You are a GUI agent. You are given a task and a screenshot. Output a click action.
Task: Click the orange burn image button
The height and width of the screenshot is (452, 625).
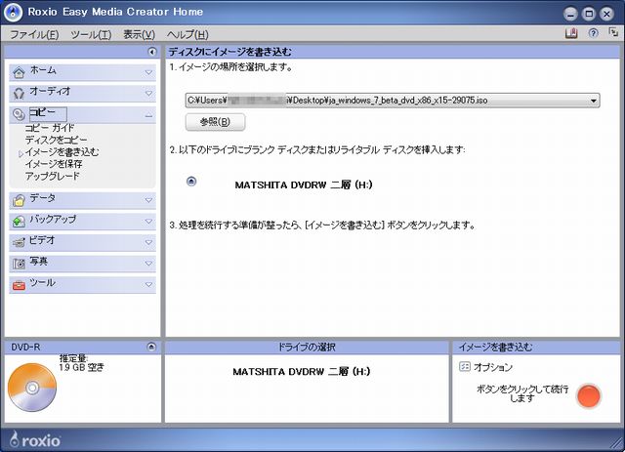click(588, 395)
